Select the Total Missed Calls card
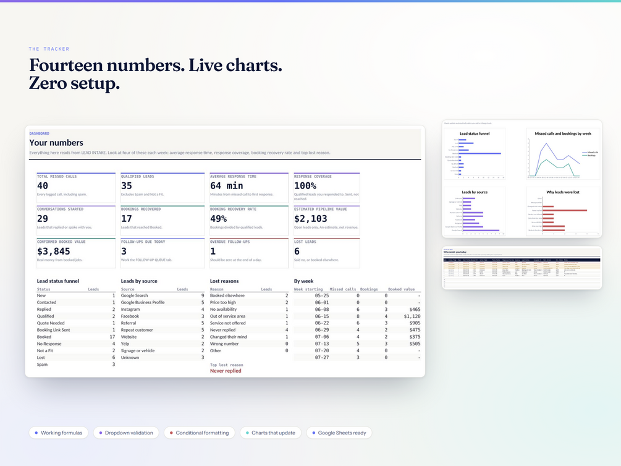Screen dimensions: 621x466 coord(76,187)
